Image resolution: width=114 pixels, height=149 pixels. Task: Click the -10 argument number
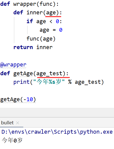click(28, 99)
